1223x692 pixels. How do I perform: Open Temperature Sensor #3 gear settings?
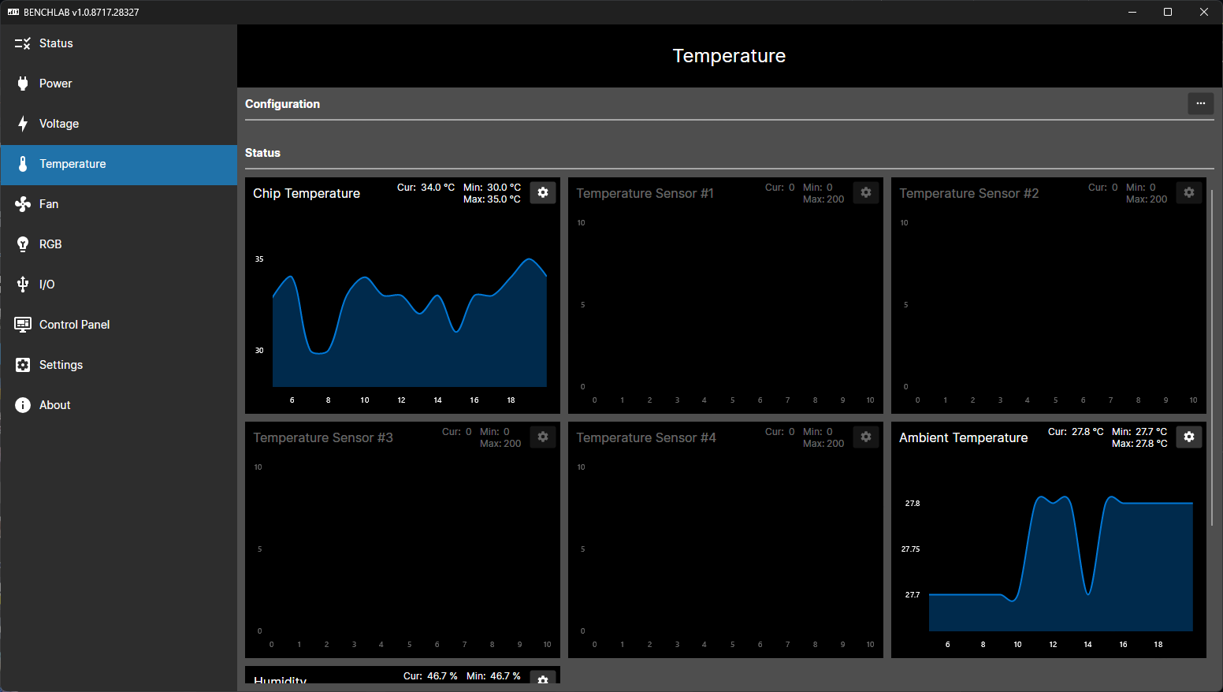click(x=543, y=437)
